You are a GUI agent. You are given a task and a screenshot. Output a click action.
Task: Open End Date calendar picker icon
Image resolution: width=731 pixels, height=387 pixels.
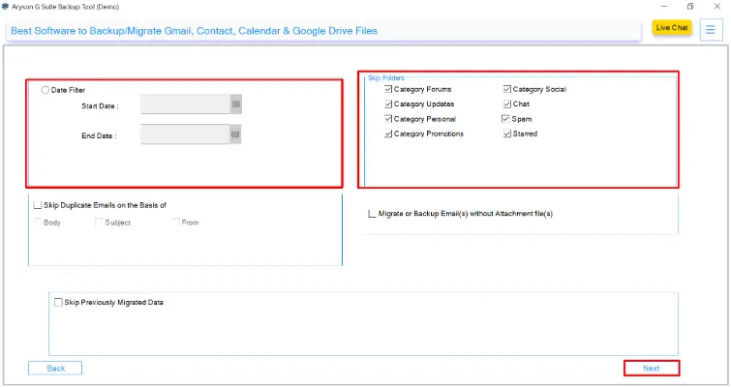[235, 134]
